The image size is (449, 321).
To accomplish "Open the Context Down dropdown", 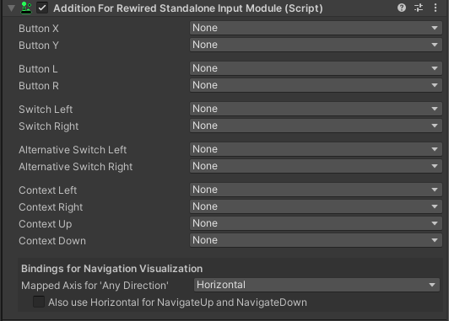I will (x=316, y=240).
